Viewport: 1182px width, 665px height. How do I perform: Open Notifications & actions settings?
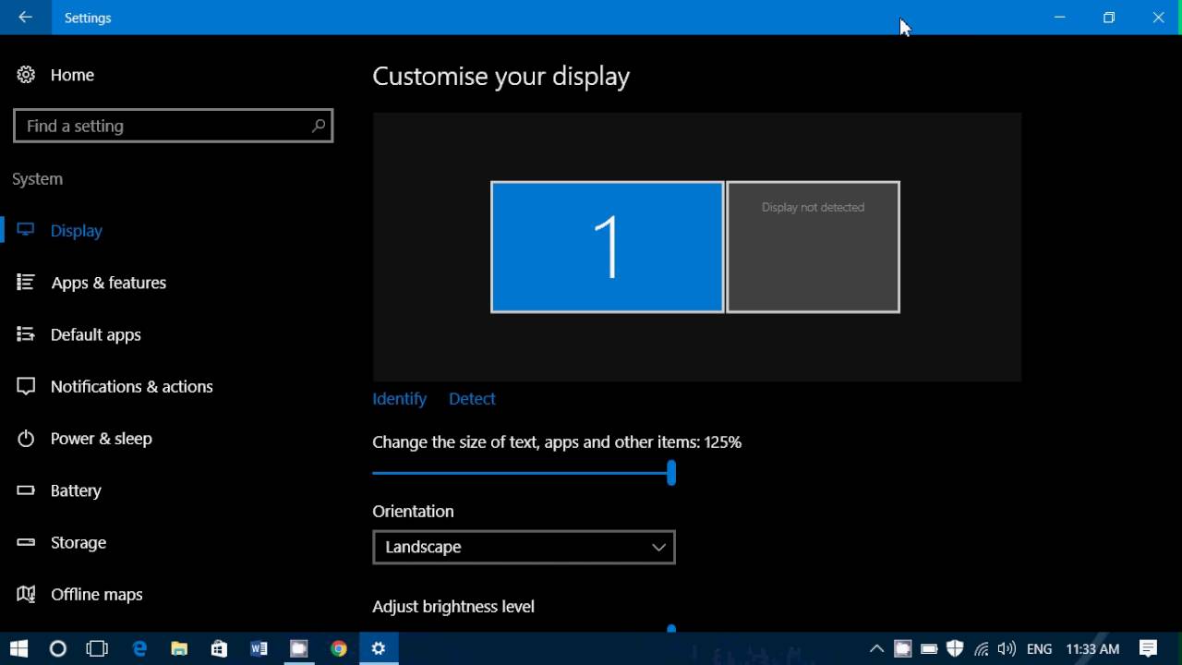click(x=132, y=386)
